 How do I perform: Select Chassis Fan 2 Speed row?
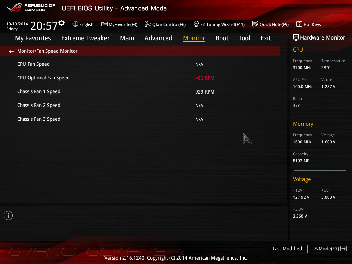tap(140, 105)
